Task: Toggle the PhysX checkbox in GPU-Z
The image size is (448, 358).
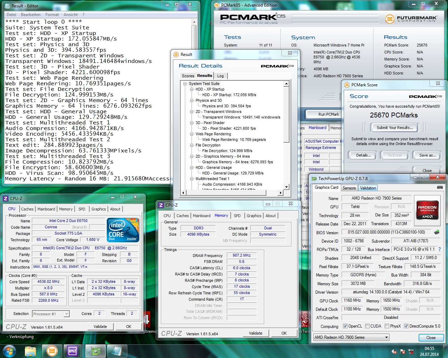Action: coord(387,326)
